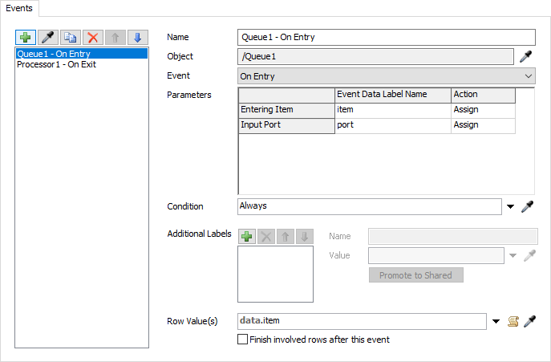
Task: Click the Name input field
Action: click(x=387, y=37)
